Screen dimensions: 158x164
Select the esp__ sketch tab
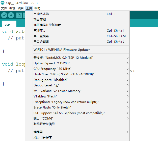pos(9,24)
